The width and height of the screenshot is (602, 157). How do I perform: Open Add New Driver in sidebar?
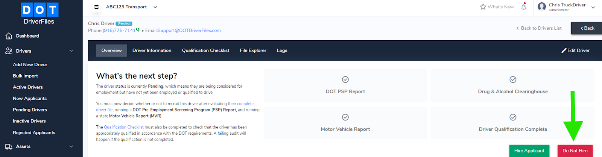tap(30, 65)
